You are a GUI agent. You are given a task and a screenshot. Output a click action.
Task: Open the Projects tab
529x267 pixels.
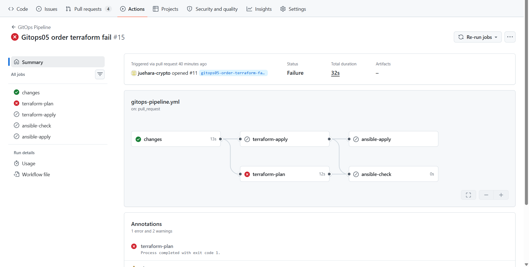(x=166, y=9)
